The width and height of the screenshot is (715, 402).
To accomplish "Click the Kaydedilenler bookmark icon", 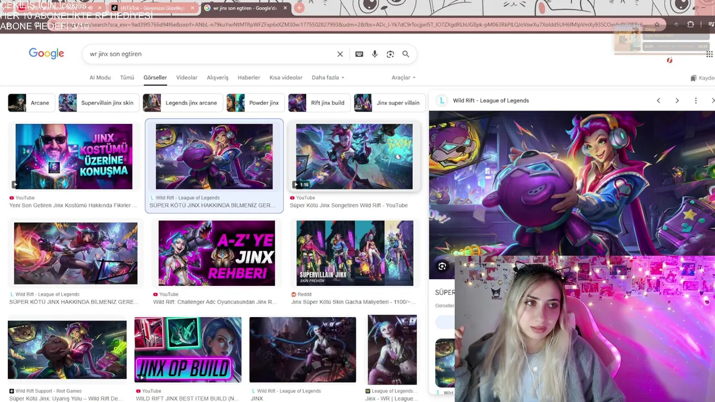I will point(693,78).
